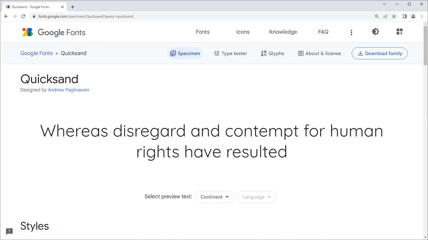
Task: Open the selected families grid icon
Action: [399, 32]
